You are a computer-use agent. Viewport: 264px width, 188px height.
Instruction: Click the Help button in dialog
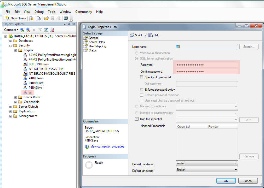(154, 35)
